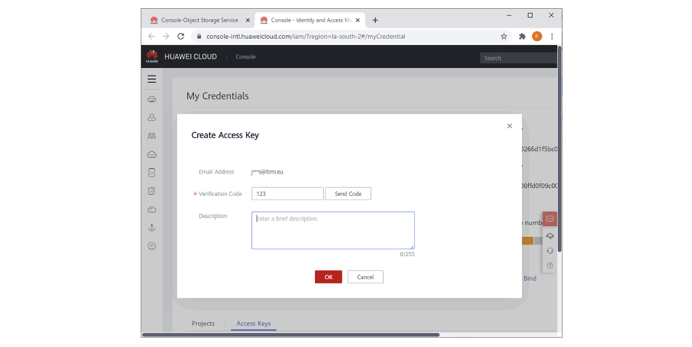This screenshot has width=692, height=347.
Task: Click the Verification Code input field
Action: (287, 194)
